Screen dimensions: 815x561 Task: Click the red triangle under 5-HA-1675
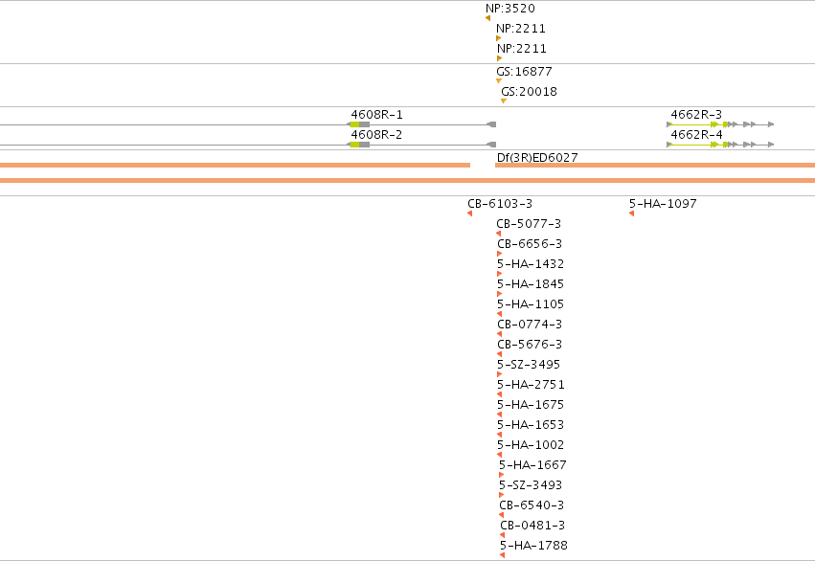500,415
